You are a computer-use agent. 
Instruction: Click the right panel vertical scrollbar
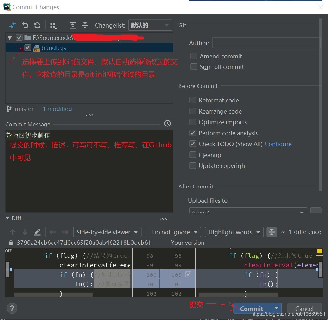(x=320, y=105)
